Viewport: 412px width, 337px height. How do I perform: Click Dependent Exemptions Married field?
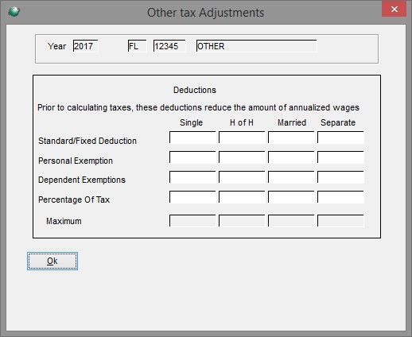click(291, 177)
